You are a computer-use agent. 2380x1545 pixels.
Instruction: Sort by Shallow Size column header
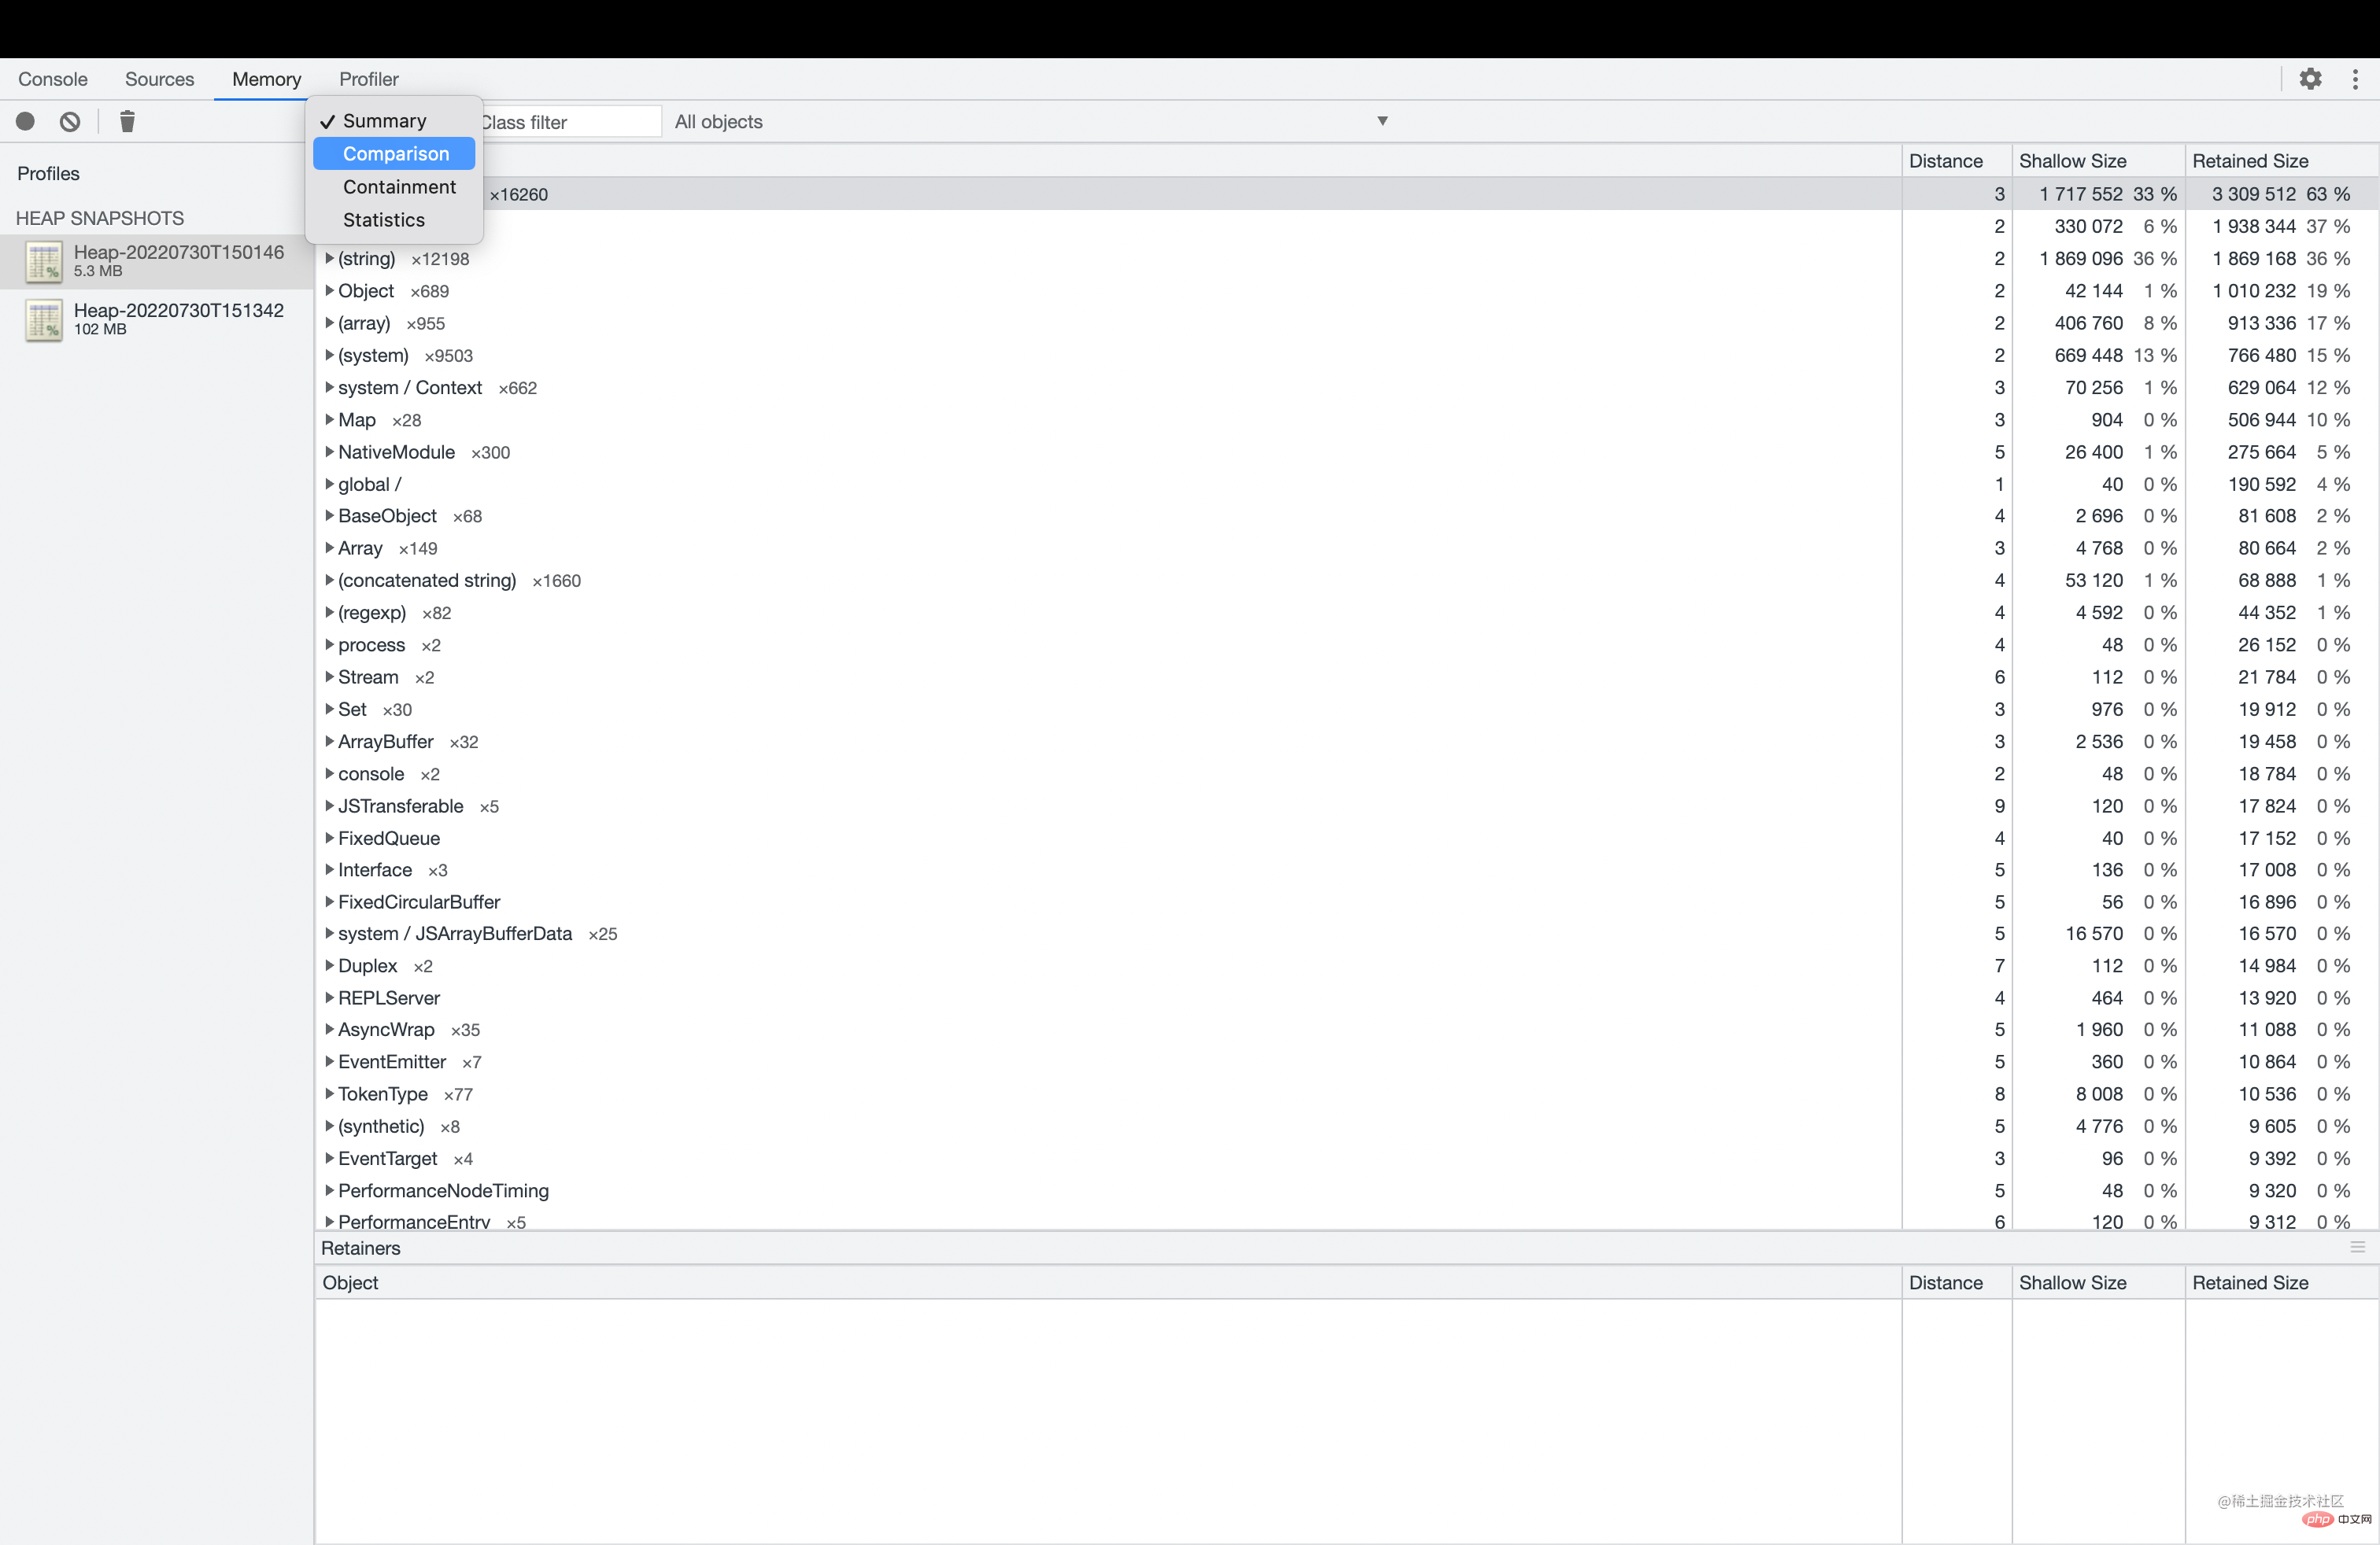(2098, 161)
